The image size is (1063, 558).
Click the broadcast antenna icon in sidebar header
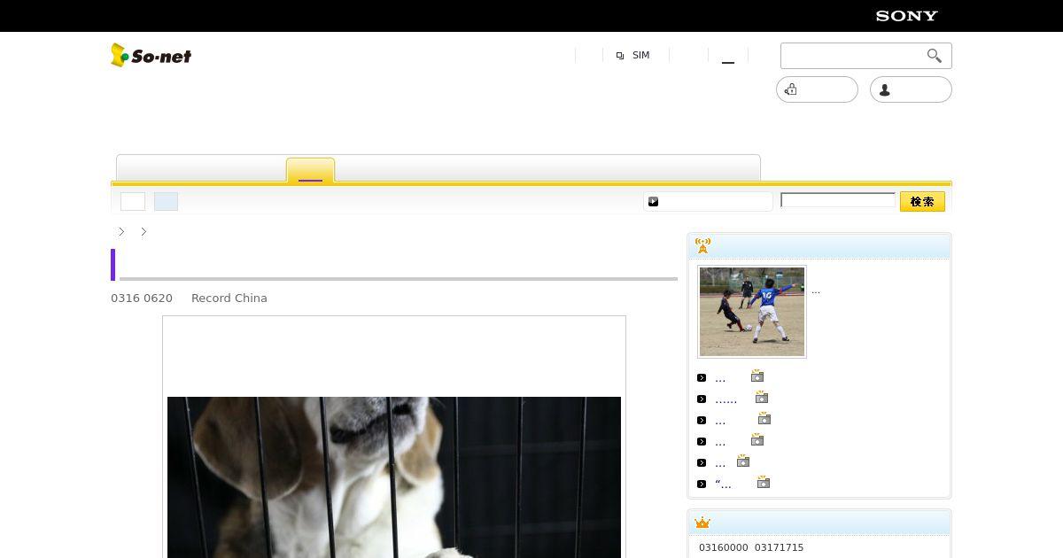coord(702,246)
